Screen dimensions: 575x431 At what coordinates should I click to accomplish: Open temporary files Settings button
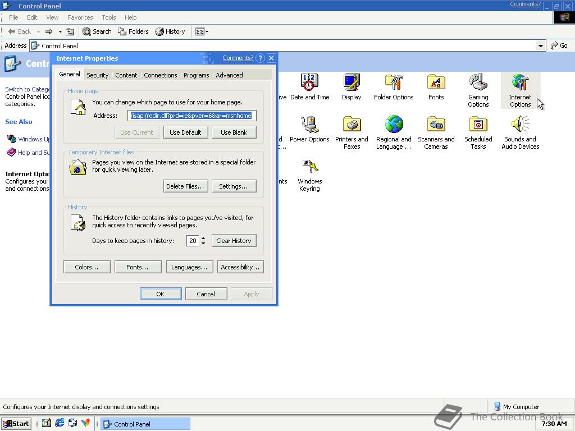(x=234, y=186)
